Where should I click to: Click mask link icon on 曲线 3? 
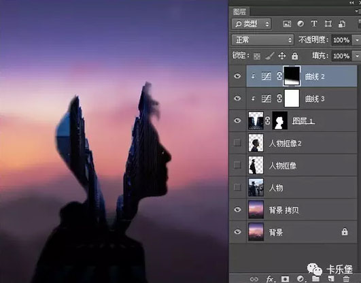279,99
